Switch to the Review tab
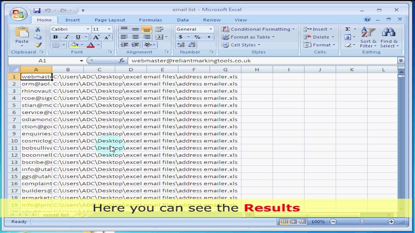Screen dimensions: 415x233 coord(212,20)
